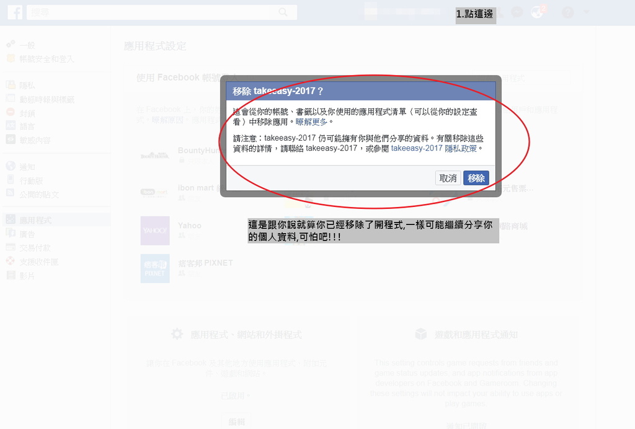Open takeeasy-2017 隱私政策 link

[x=433, y=149]
